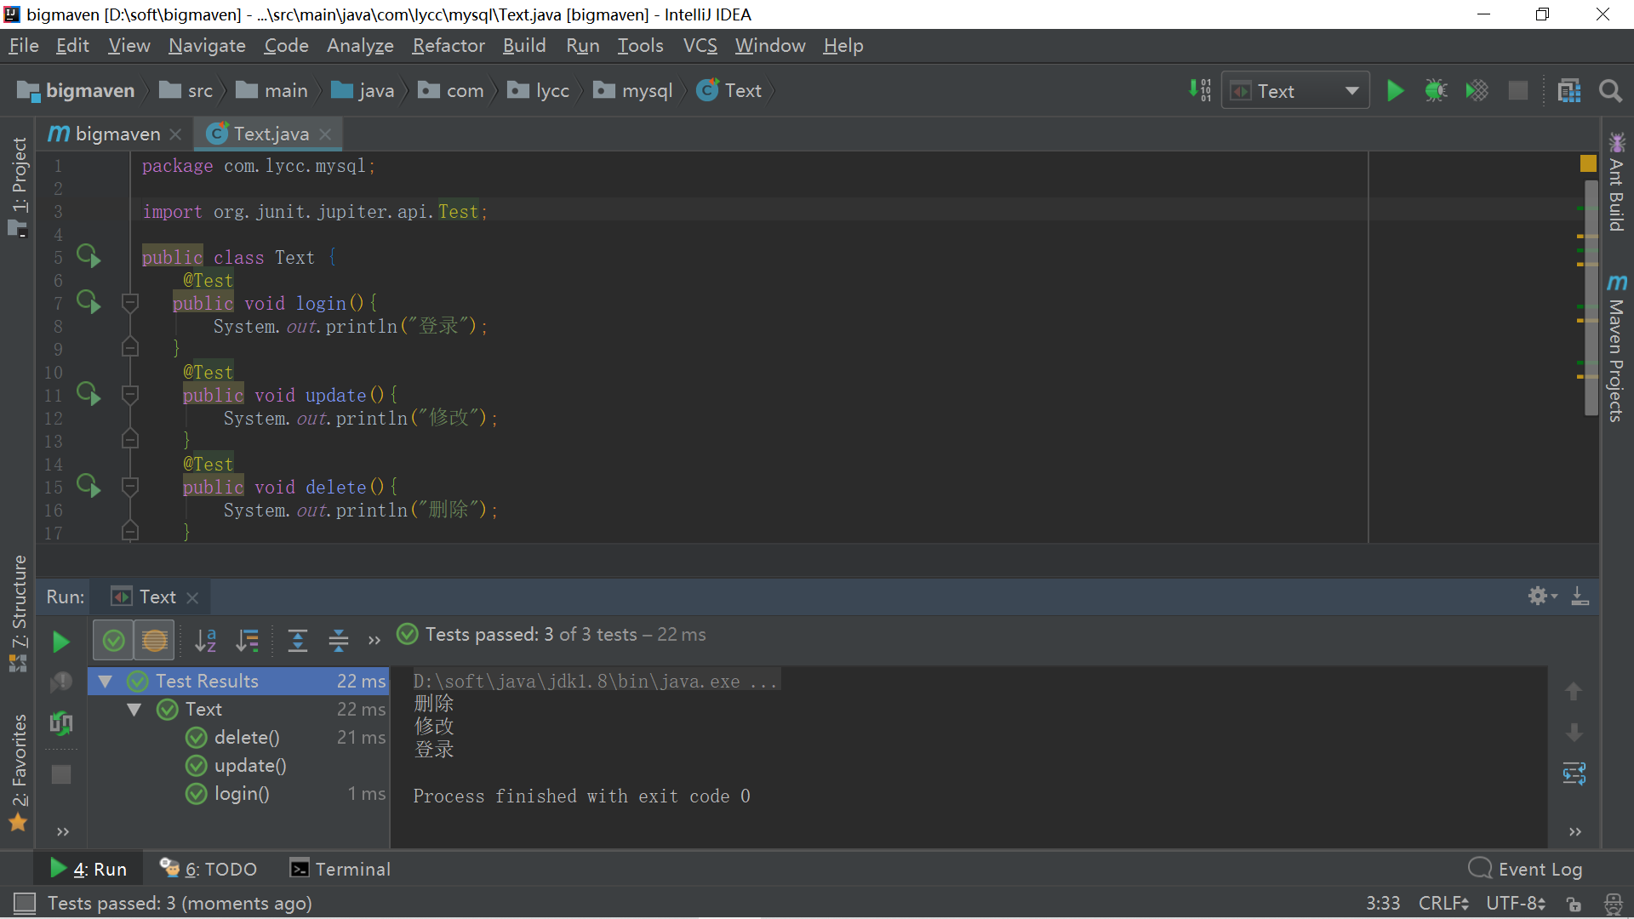Open the Event Log panel
Image resolution: width=1634 pixels, height=919 pixels.
pyautogui.click(x=1525, y=869)
